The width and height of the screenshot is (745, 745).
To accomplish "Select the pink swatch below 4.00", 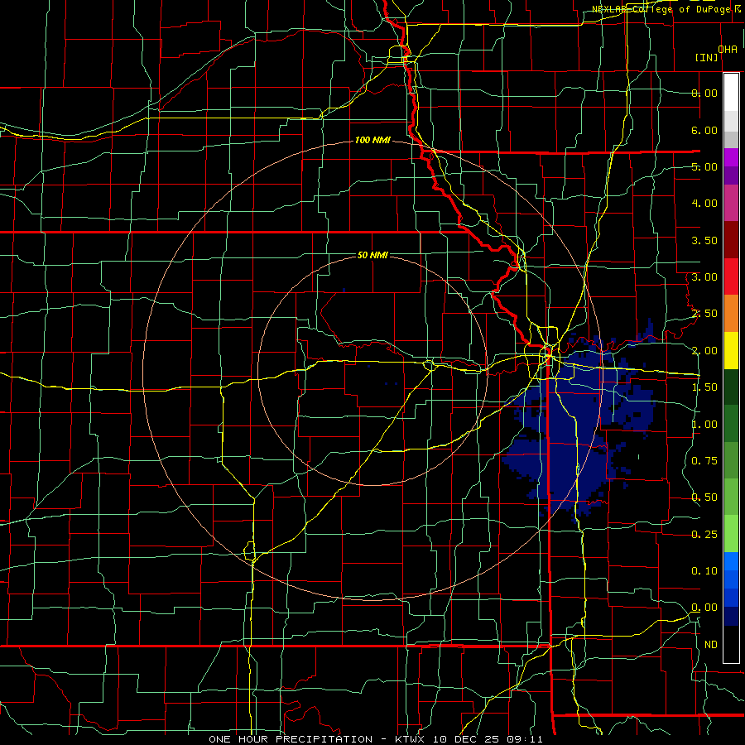I will (x=731, y=203).
